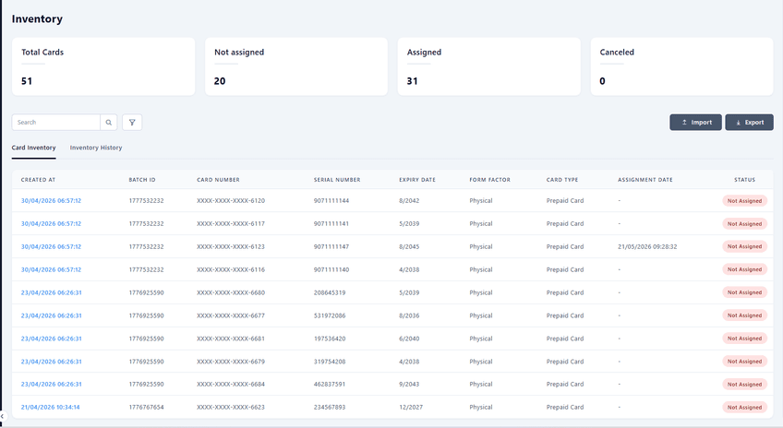Screen dimensions: 783x428
Task: Click assignment date 21/05/2026 09:28:32
Action: tap(647, 246)
